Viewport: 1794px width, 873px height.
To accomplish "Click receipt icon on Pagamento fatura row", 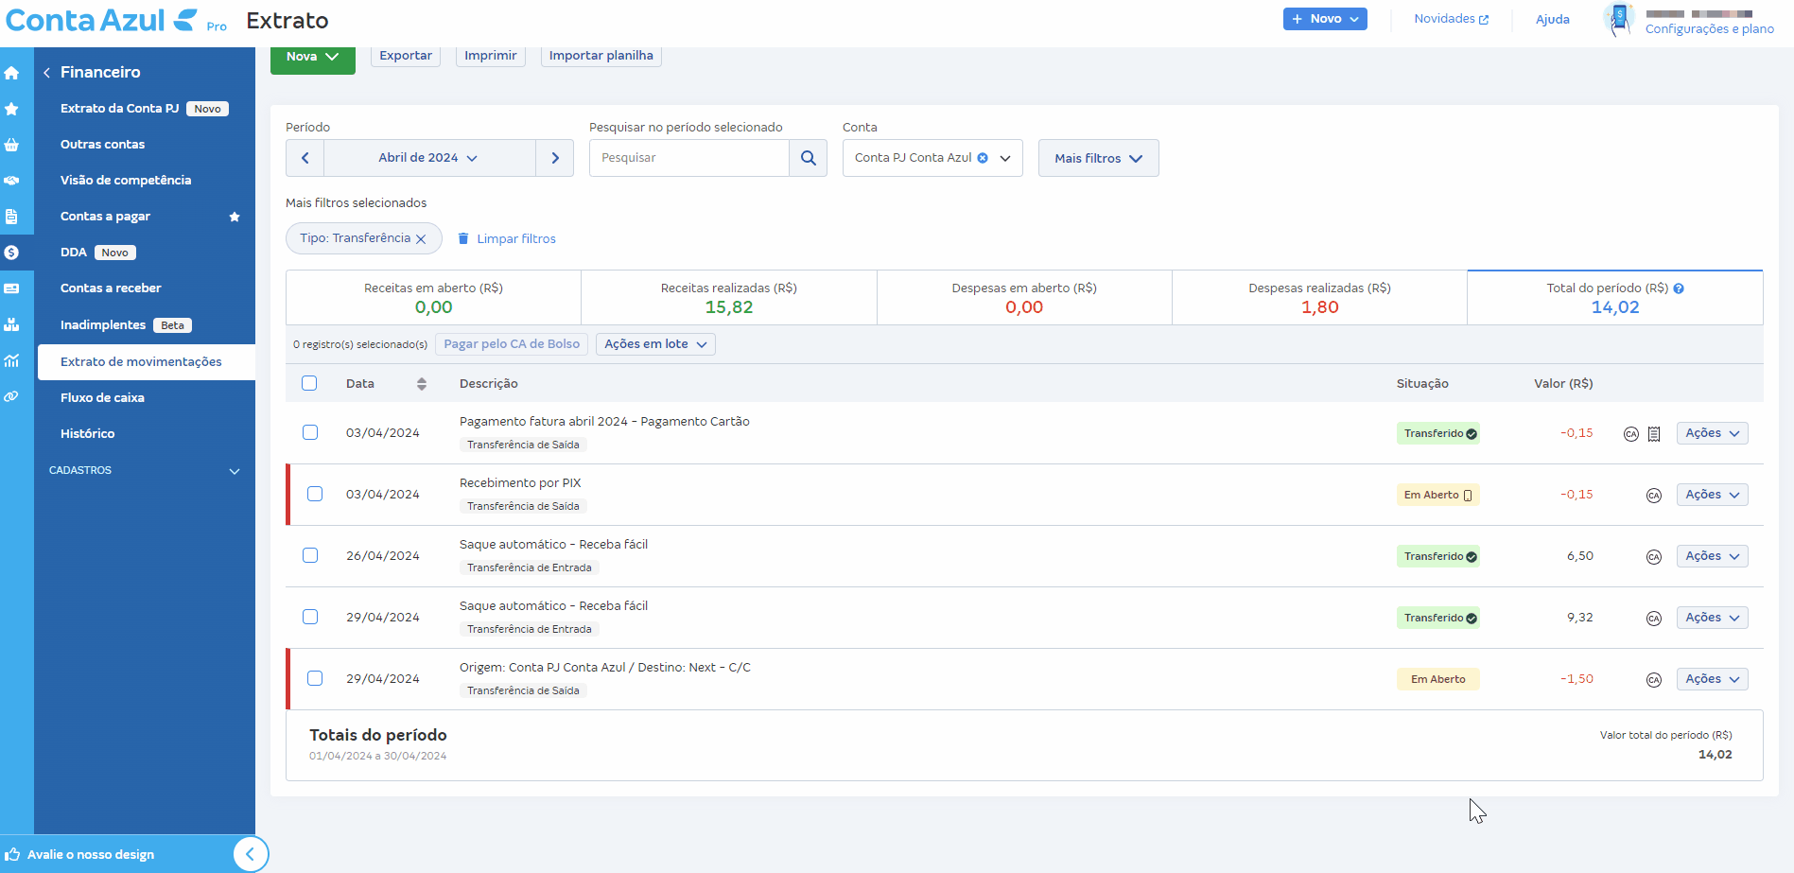I will click(1654, 434).
